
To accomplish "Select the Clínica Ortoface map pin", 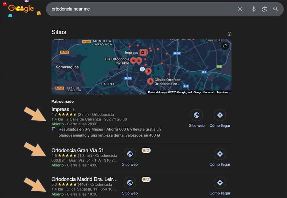I will click(150, 81).
